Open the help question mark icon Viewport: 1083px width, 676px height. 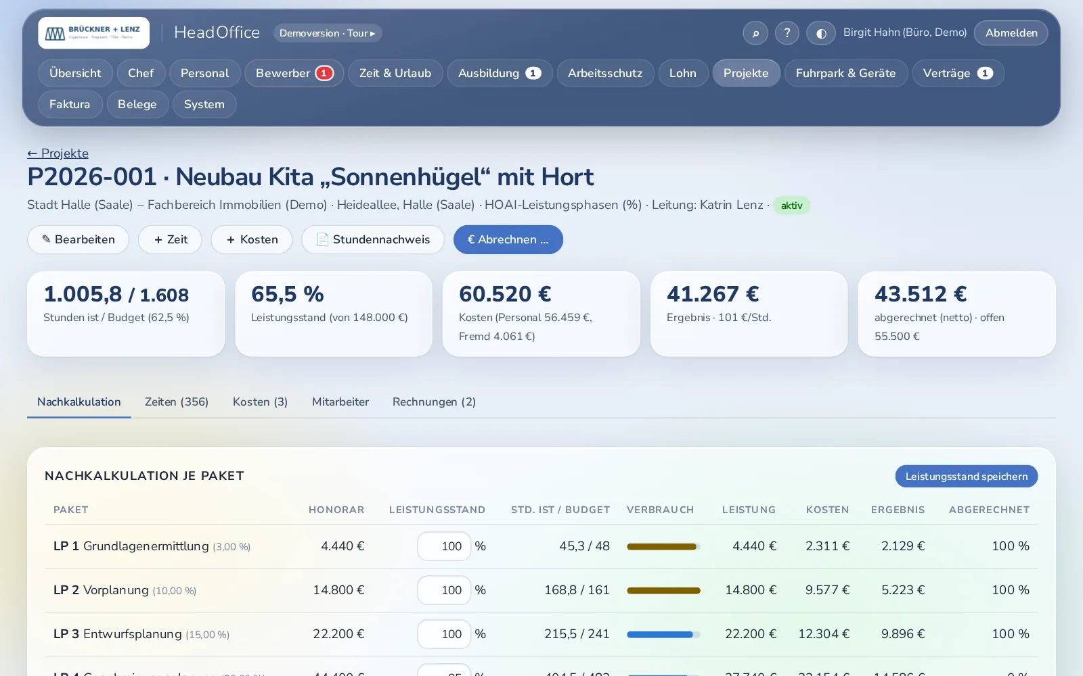(x=787, y=32)
